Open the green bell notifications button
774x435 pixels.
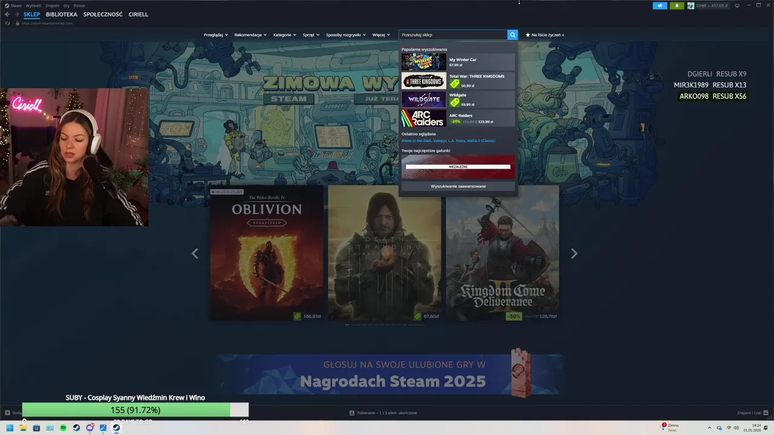click(x=677, y=5)
